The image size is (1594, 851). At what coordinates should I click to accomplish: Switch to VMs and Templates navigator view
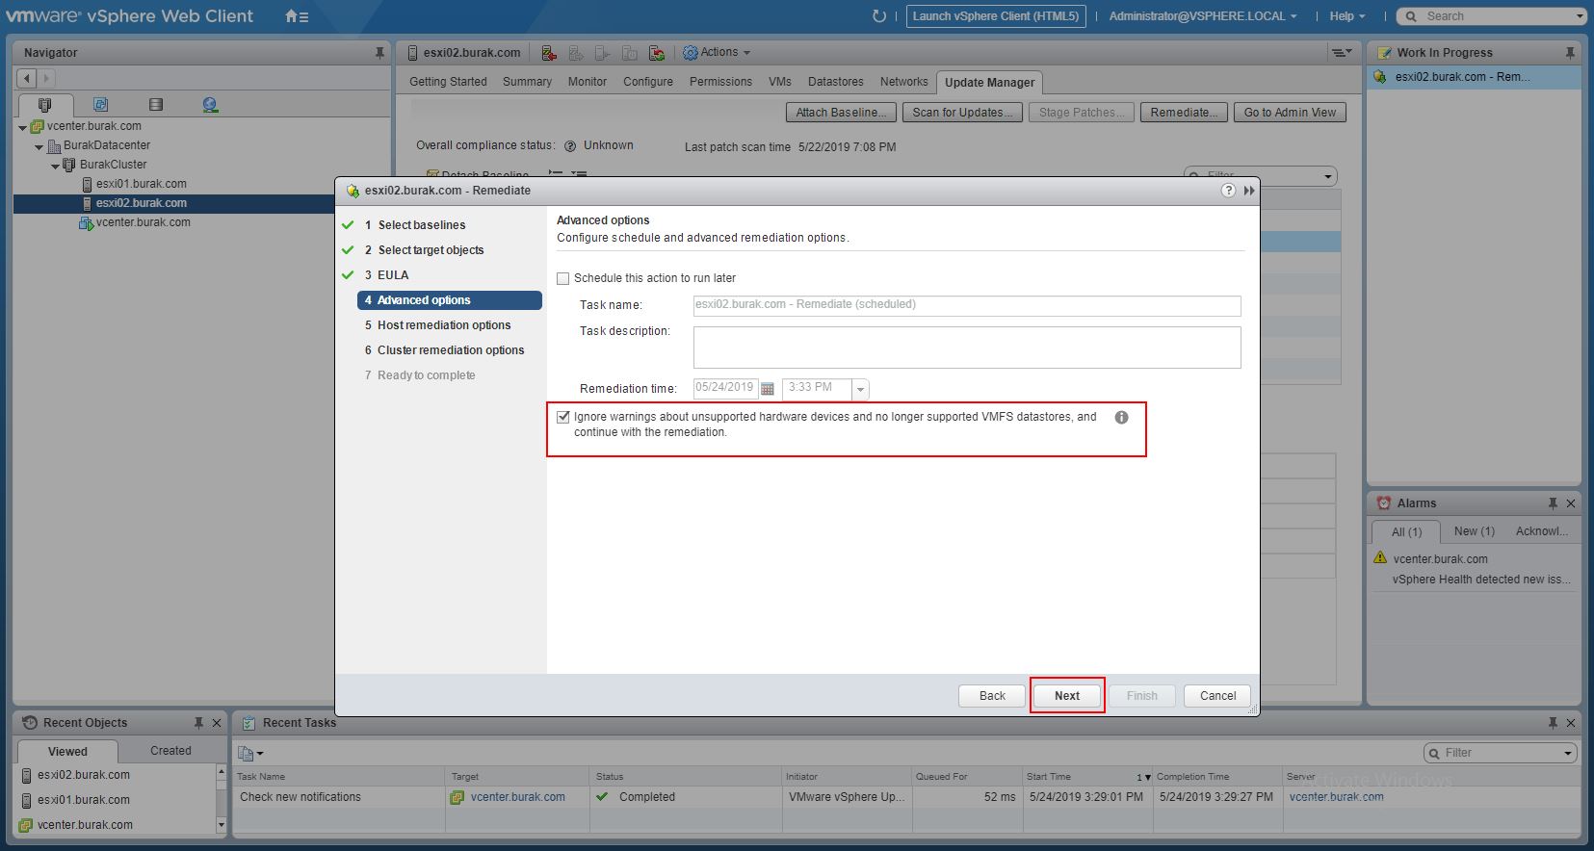point(100,104)
